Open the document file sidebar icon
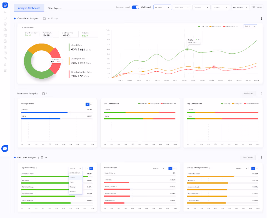 [5, 47]
